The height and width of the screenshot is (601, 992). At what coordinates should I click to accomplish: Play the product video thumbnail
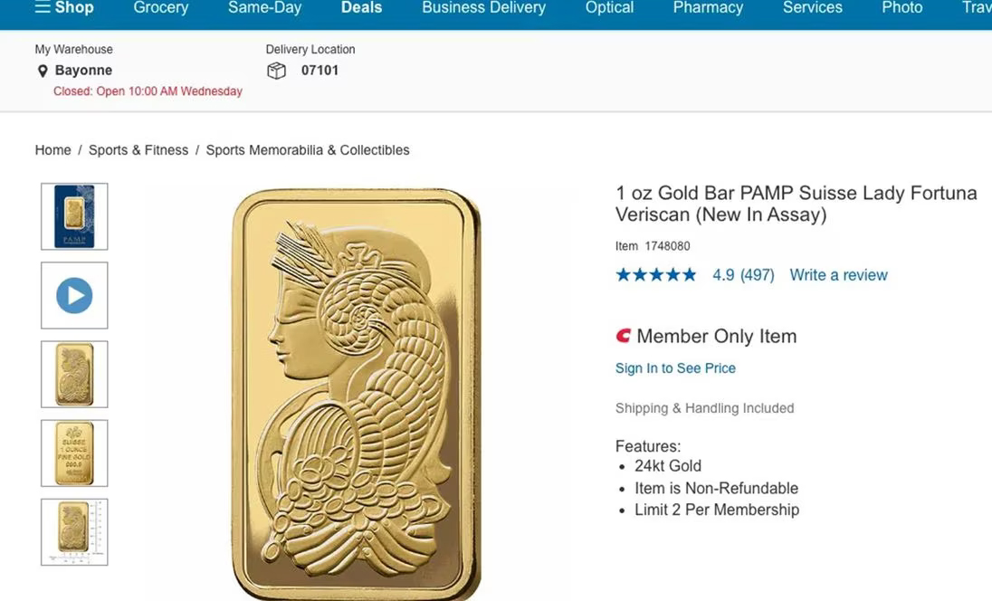[x=74, y=295]
